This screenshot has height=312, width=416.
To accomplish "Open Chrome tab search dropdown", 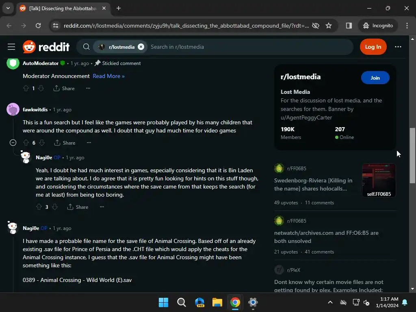I will pos(8,8).
